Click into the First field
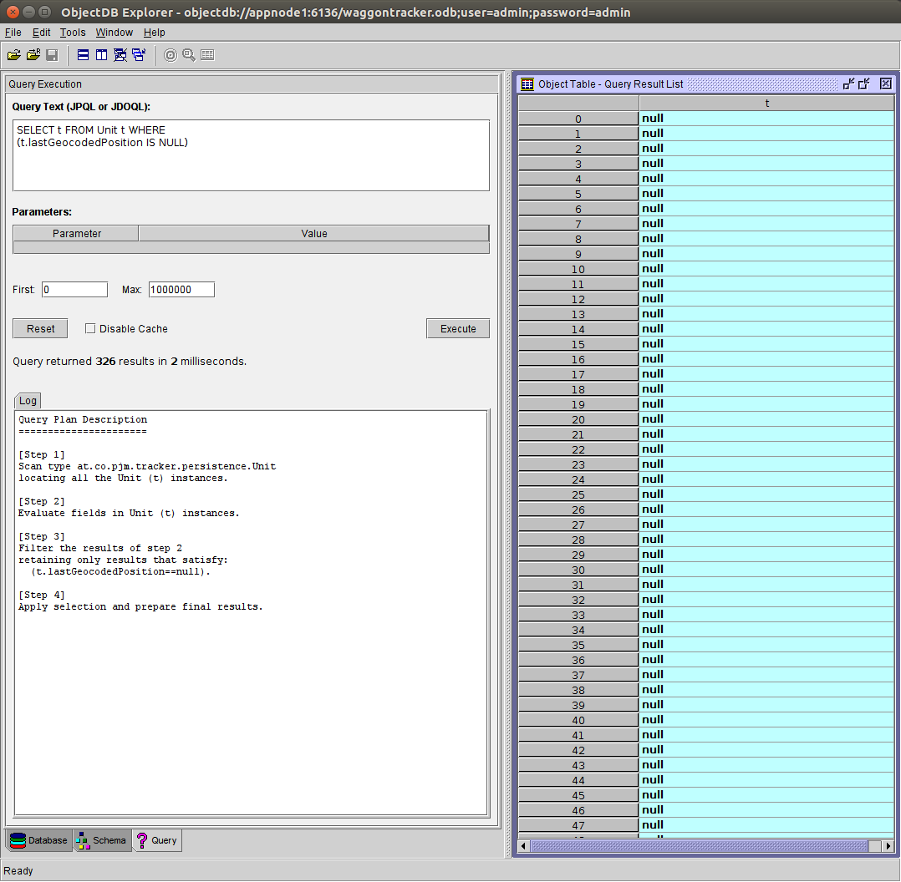 coord(74,289)
